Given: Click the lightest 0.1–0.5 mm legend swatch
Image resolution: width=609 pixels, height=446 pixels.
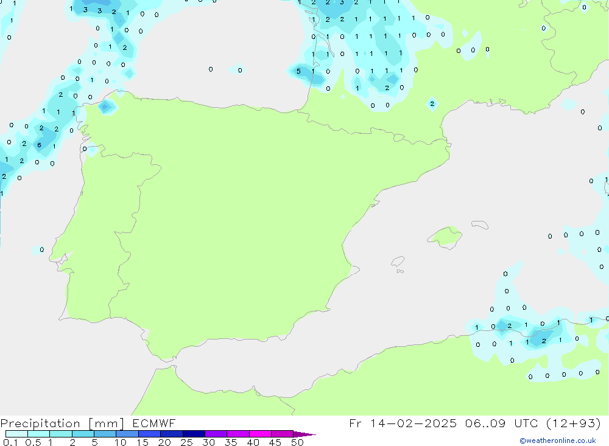Looking at the screenshot, I should [x=16, y=434].
